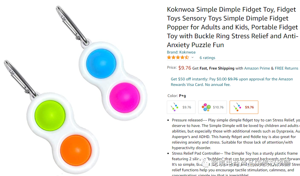Viewport: 300px width, 176px height.
Task: Open the Amazon Prime link
Action: pyautogui.click(x=257, y=68)
